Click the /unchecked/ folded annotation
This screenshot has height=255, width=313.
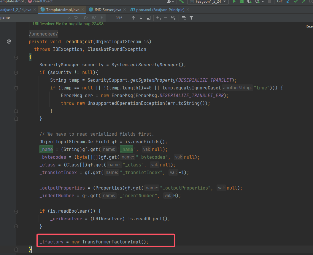click(44, 34)
